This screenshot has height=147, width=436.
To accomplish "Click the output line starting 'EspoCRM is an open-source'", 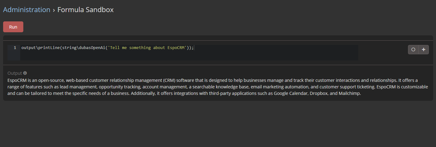I will coord(212,80).
